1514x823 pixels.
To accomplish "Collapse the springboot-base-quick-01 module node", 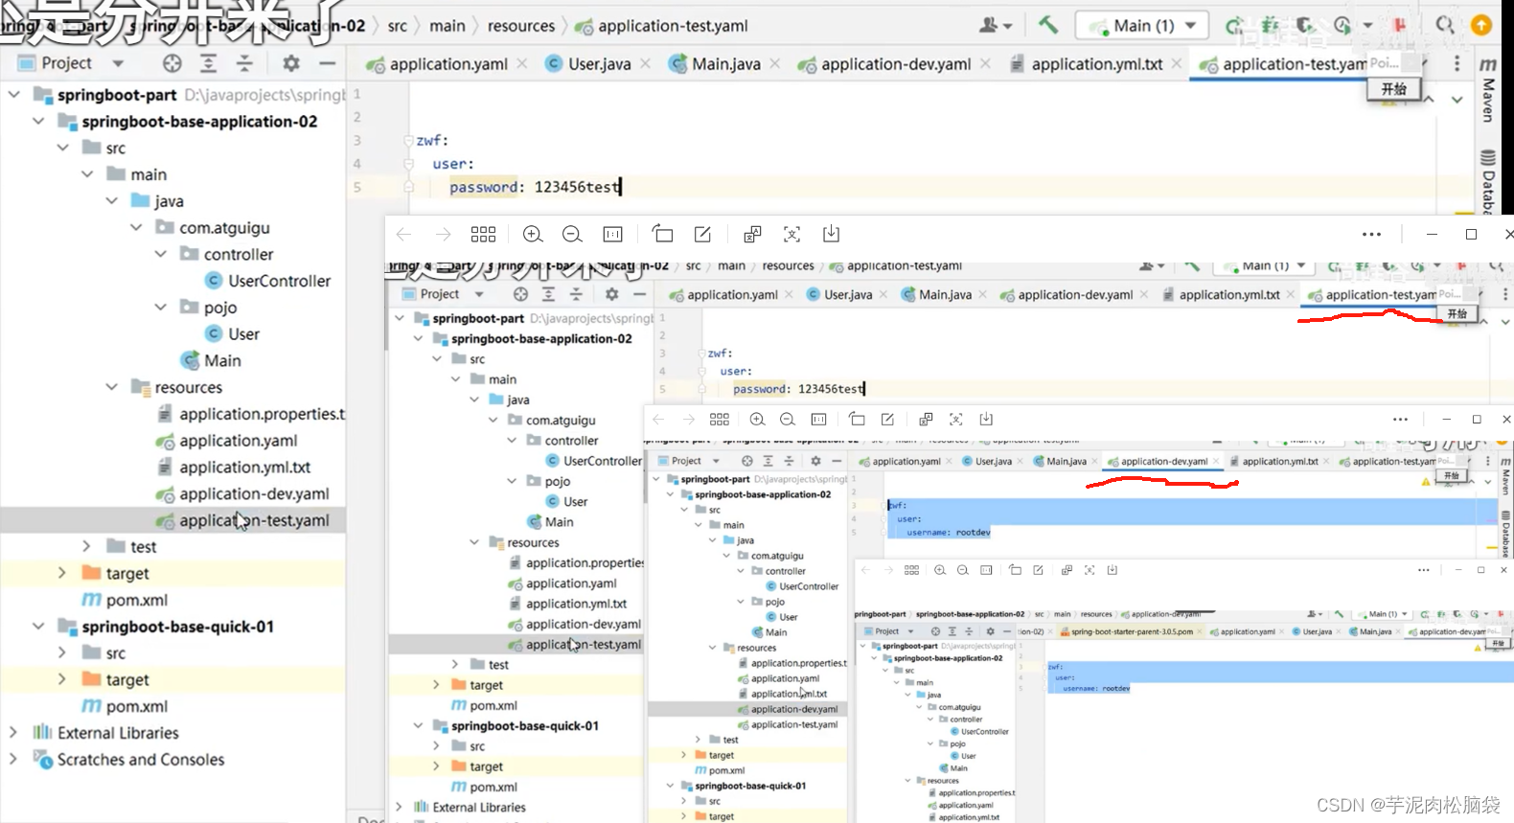I will tap(38, 627).
